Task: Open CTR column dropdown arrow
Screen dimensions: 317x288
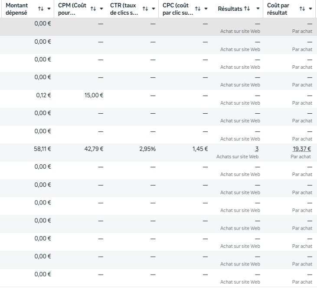Action: tap(154, 9)
